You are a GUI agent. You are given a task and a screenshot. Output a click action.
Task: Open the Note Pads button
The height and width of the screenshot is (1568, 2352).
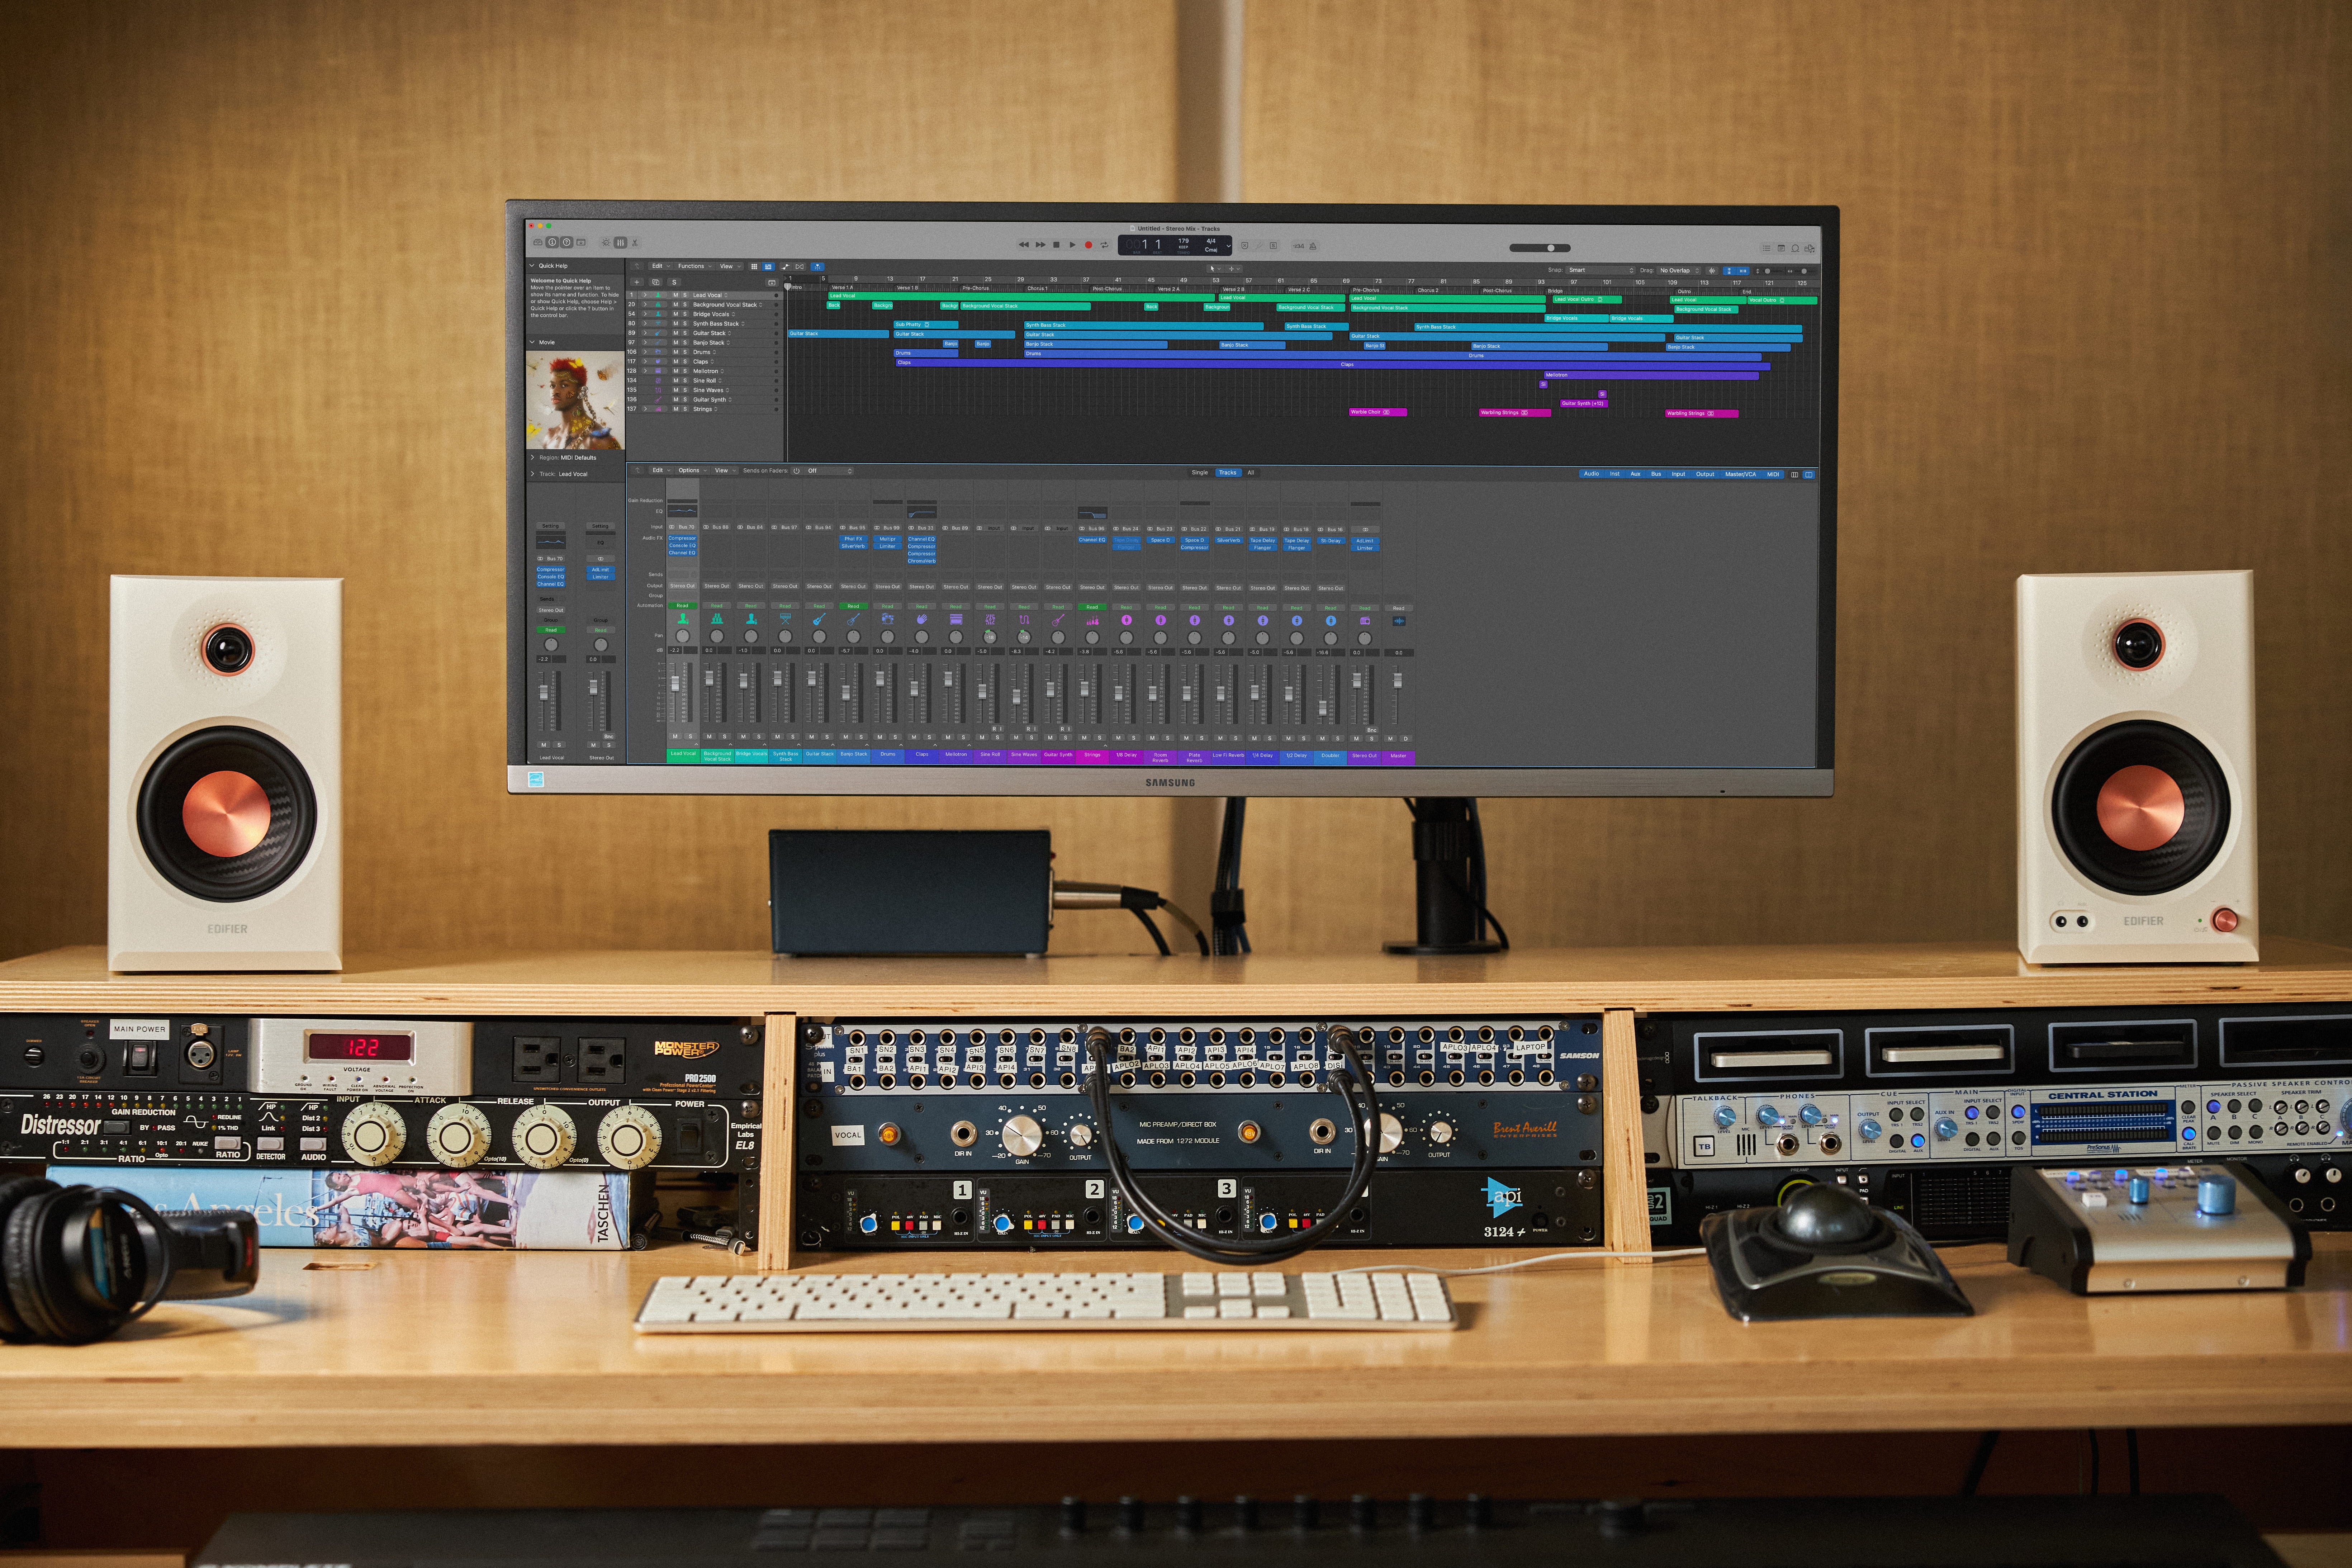[x=1781, y=248]
